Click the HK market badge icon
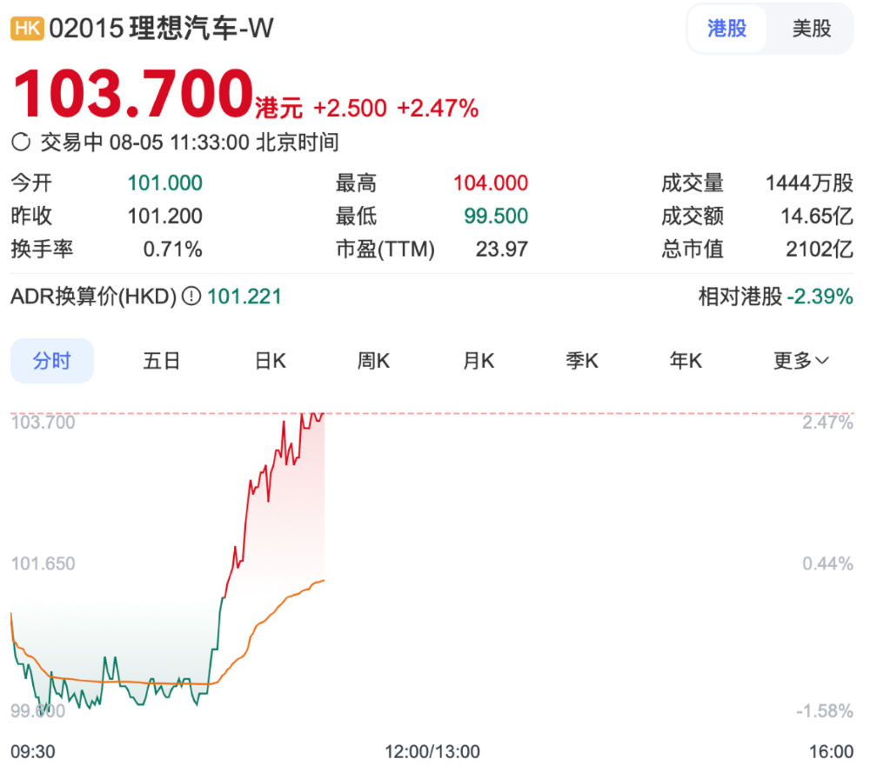Screen dimensions: 870x779 [x=25, y=28]
